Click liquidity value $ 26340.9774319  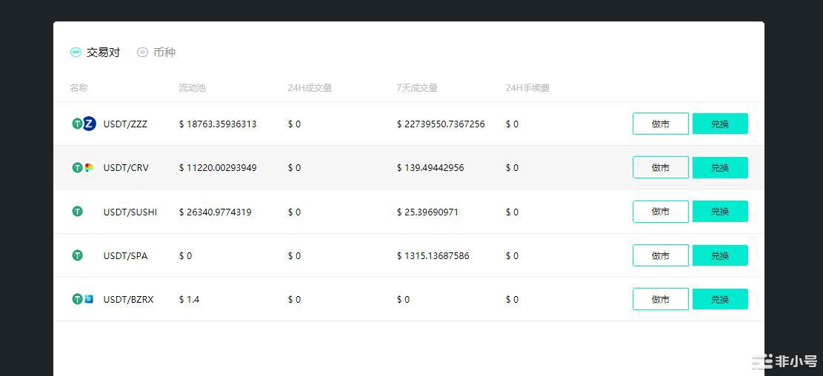point(216,212)
